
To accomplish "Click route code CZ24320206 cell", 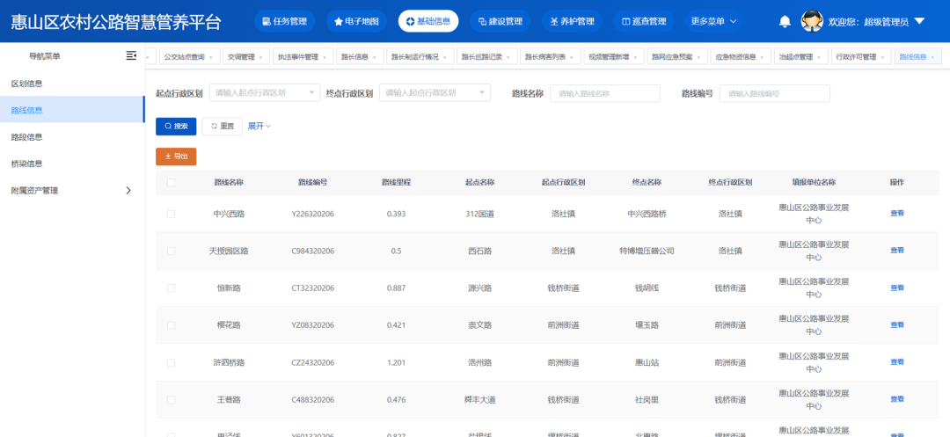I will [x=312, y=362].
